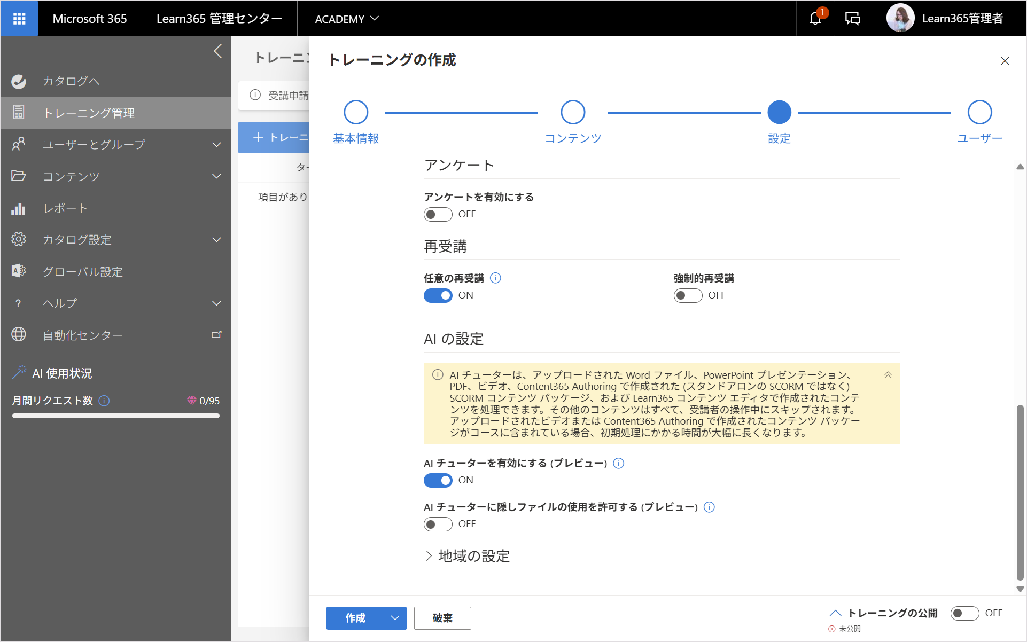The image size is (1027, 642).
Task: Turn on the トレーニングの公開 toggle
Action: pos(964,613)
